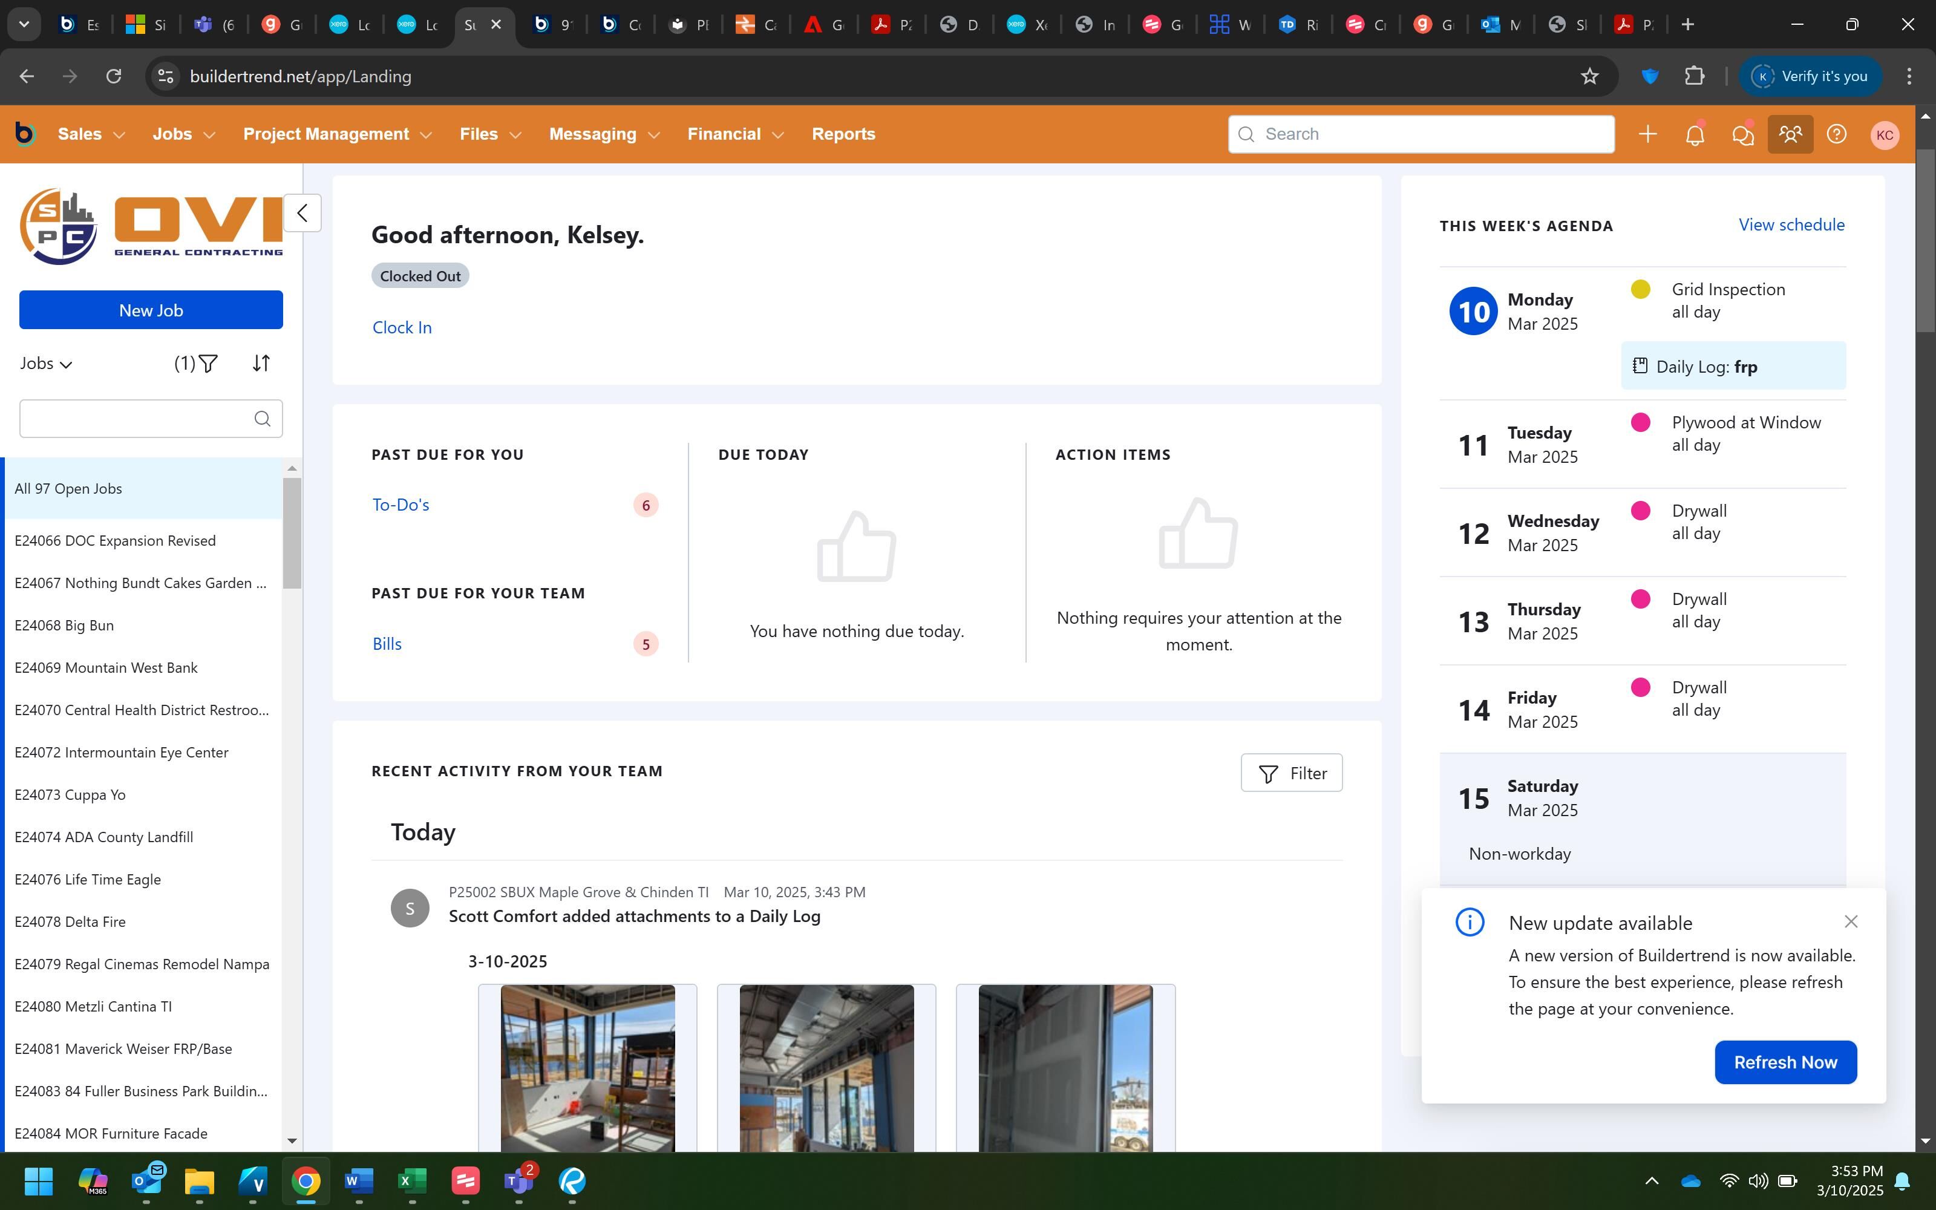Click the notifications bell icon
This screenshot has height=1210, width=1936.
[x=1695, y=134]
